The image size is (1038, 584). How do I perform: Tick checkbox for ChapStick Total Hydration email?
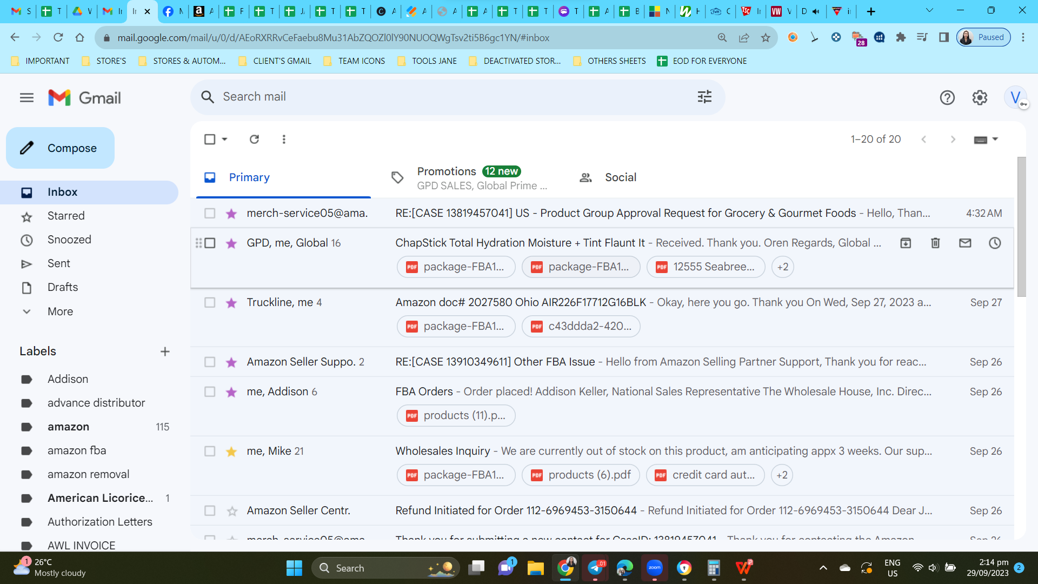tap(210, 243)
